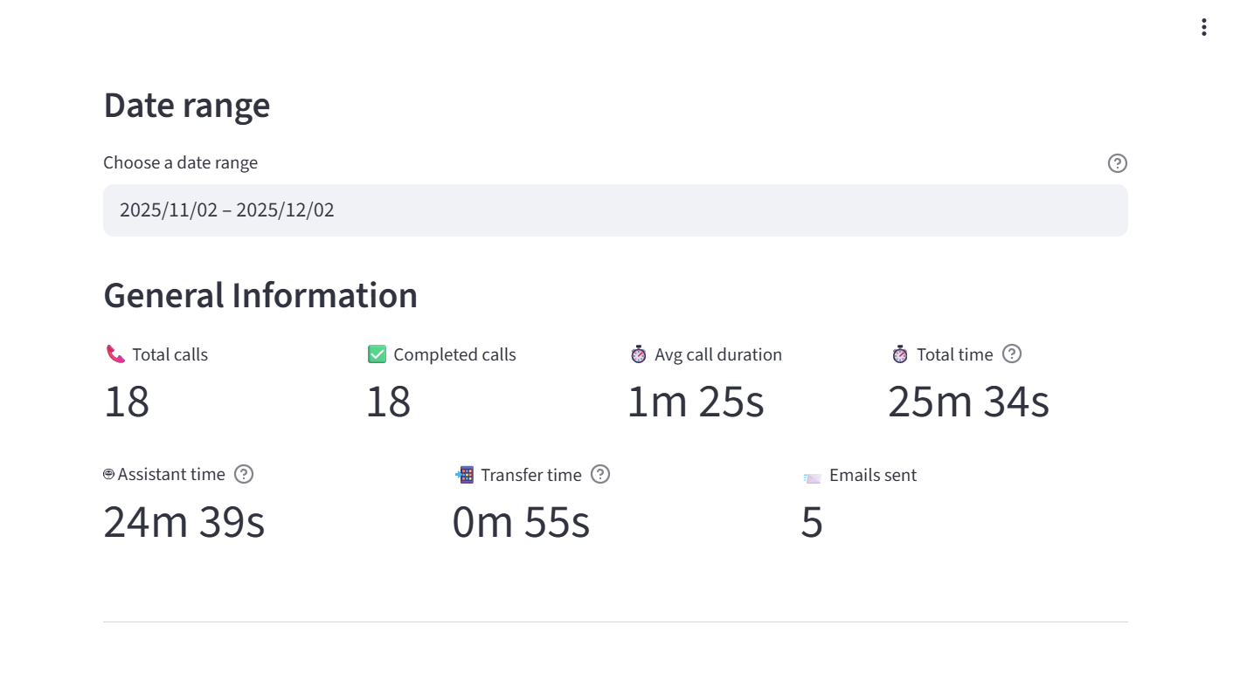Click the stopwatch icon beside Total time
This screenshot has height=680, width=1240.
point(898,354)
